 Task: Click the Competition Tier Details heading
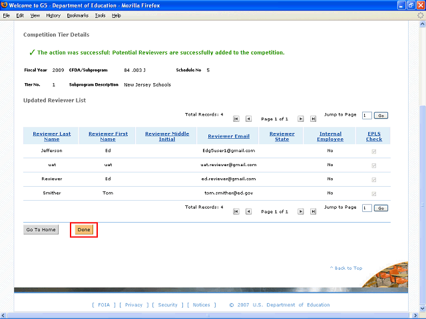[x=56, y=35]
